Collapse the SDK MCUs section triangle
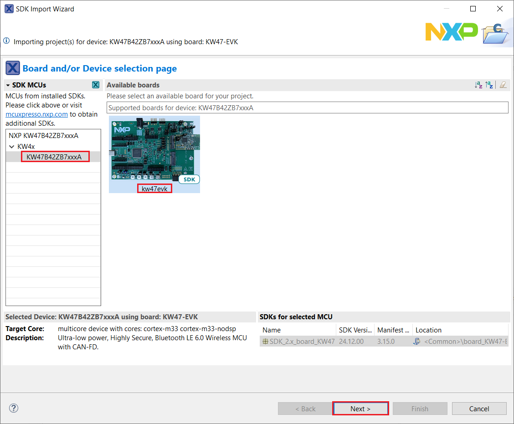The image size is (514, 424). (8, 85)
